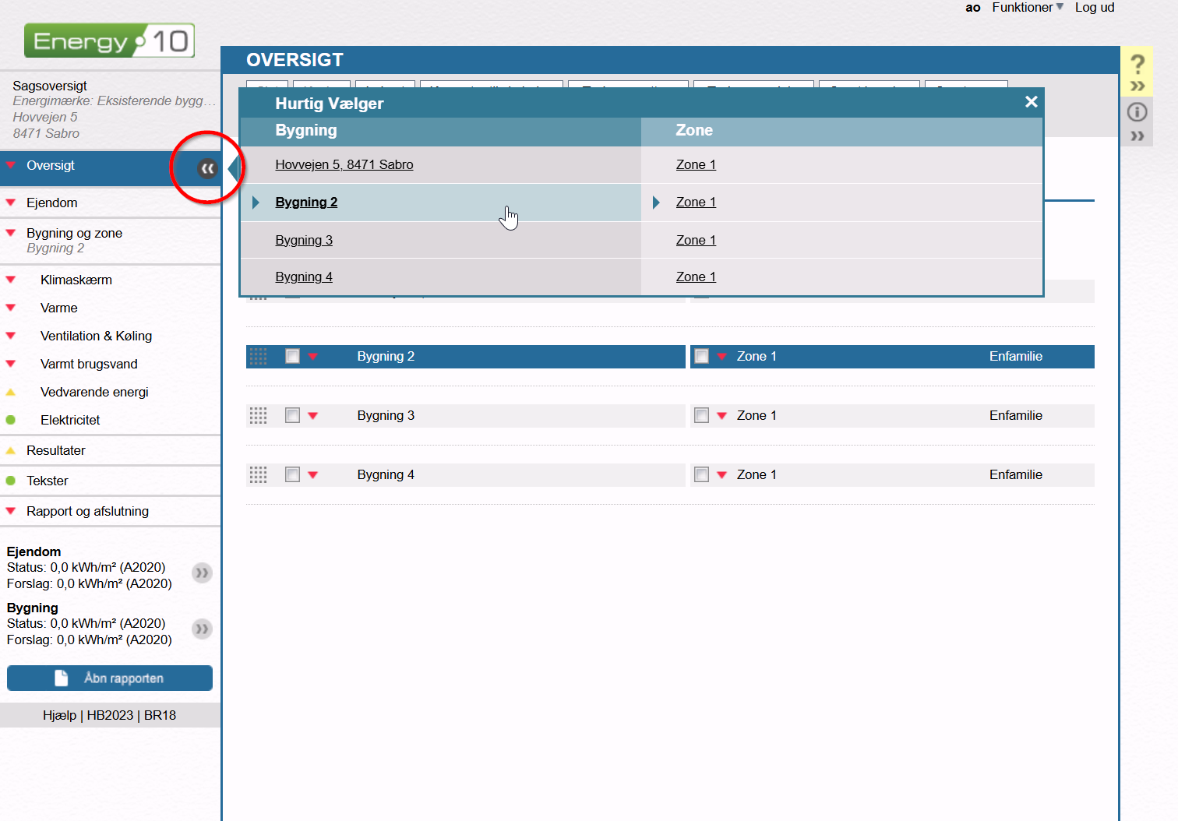The height and width of the screenshot is (821, 1178).
Task: Tick the Bygning 2 checkbox
Action: tap(292, 356)
